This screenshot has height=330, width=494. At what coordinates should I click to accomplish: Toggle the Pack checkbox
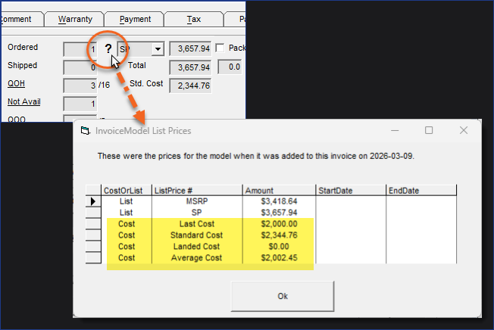[220, 48]
